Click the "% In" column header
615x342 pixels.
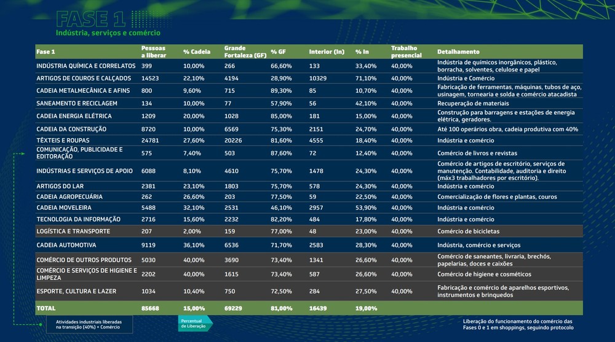(362, 52)
